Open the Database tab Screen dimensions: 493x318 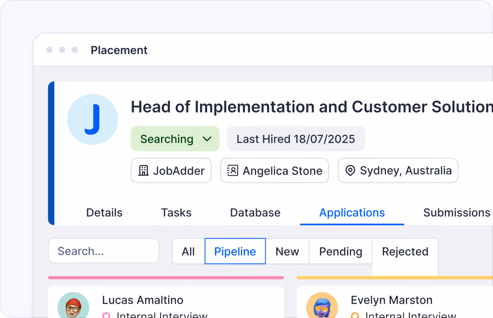coord(255,213)
